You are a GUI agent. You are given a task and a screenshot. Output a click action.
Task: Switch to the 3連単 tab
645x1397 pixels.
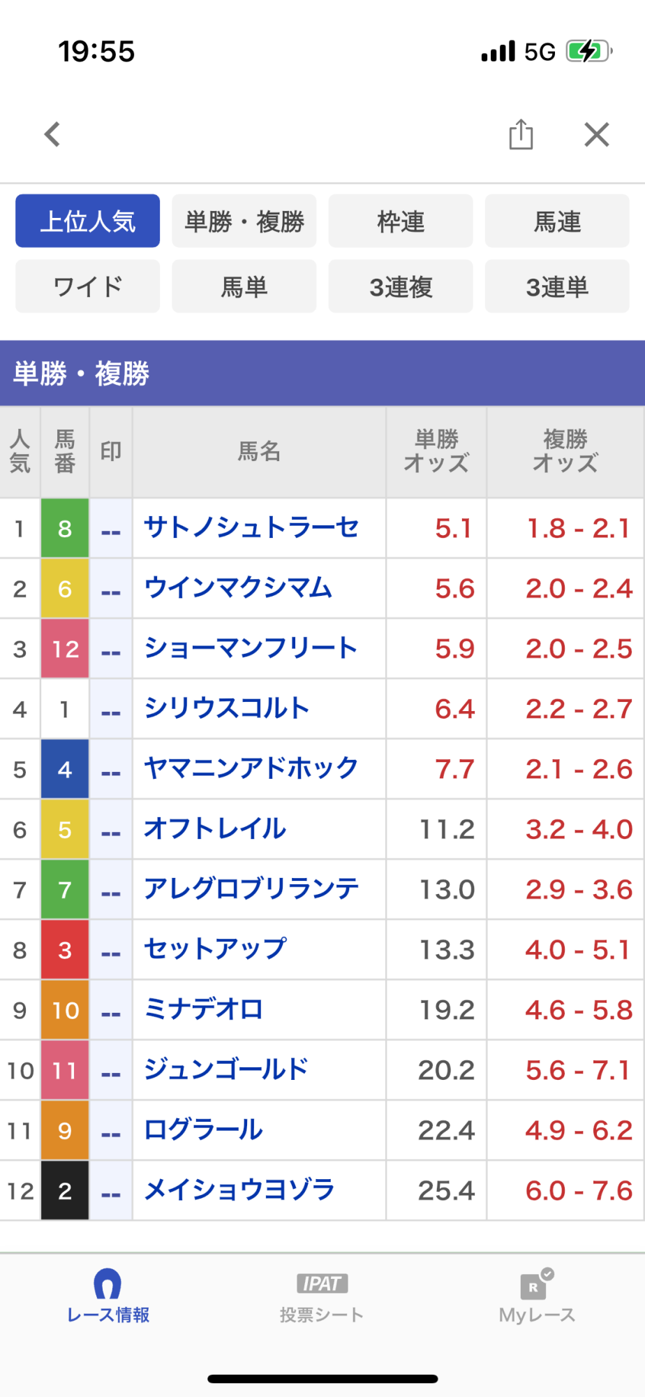[557, 286]
